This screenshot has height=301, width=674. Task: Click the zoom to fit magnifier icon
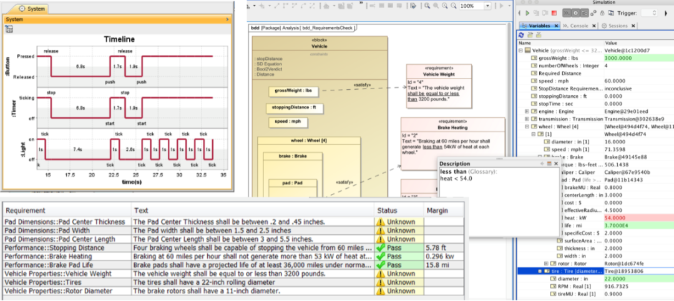click(x=427, y=6)
